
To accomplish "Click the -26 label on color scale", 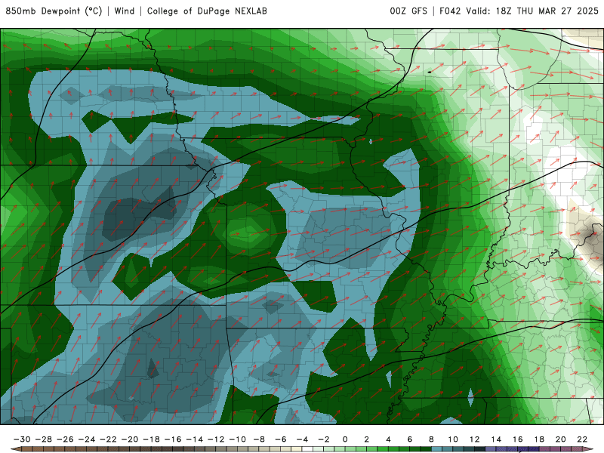I will [65, 439].
